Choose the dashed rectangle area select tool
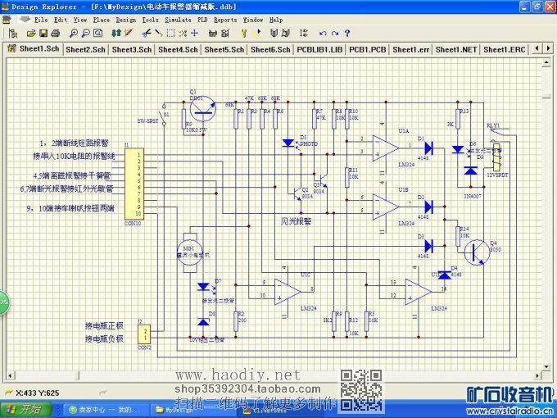 pos(170,34)
